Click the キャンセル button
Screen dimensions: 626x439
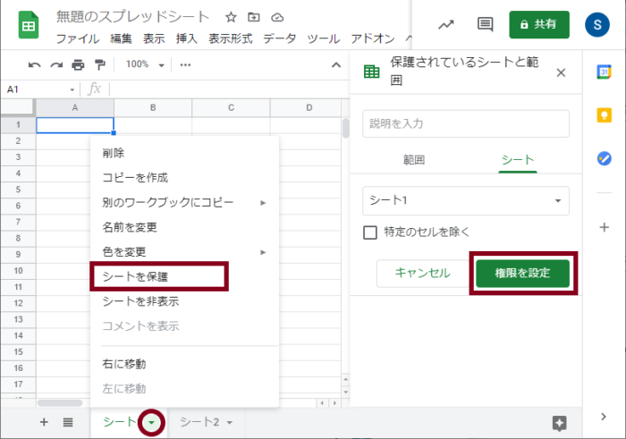(x=422, y=273)
